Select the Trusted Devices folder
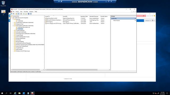This screenshot has height=95, width=170. tap(20, 48)
